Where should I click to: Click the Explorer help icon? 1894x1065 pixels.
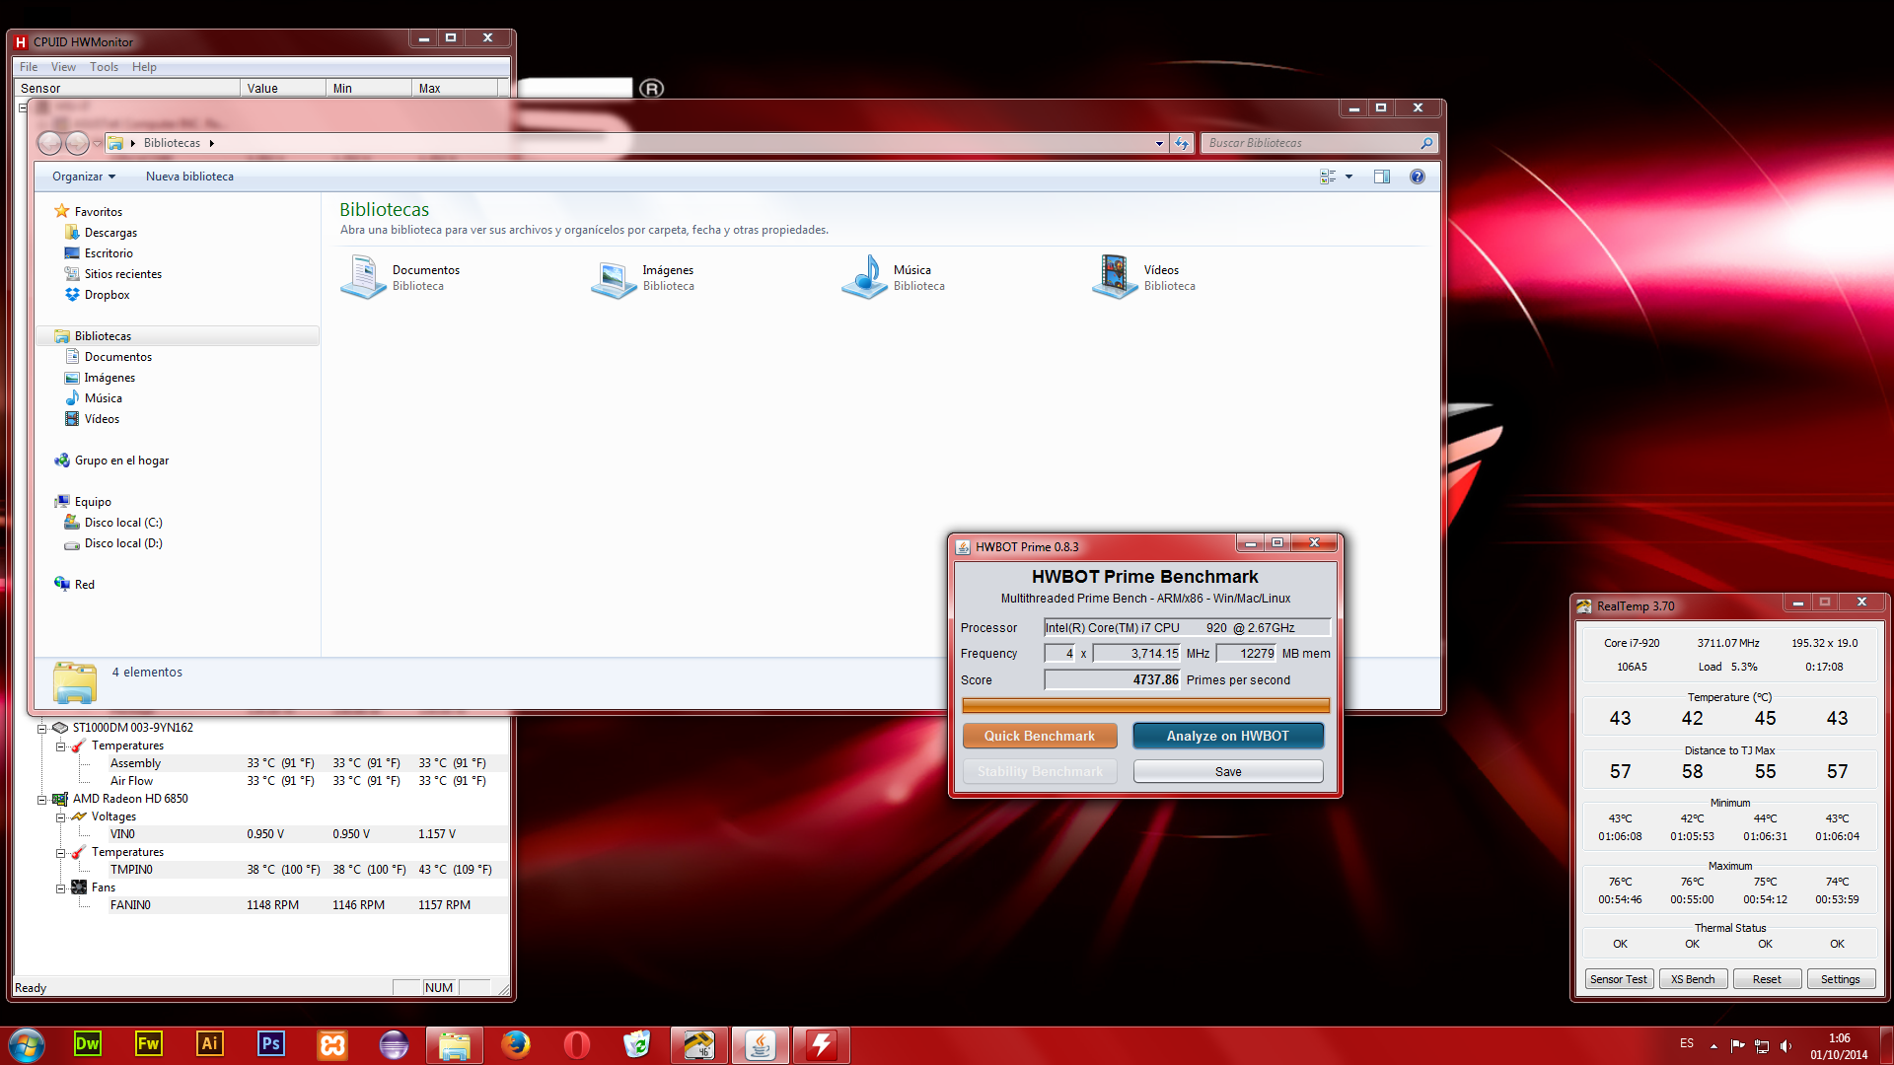click(1418, 177)
